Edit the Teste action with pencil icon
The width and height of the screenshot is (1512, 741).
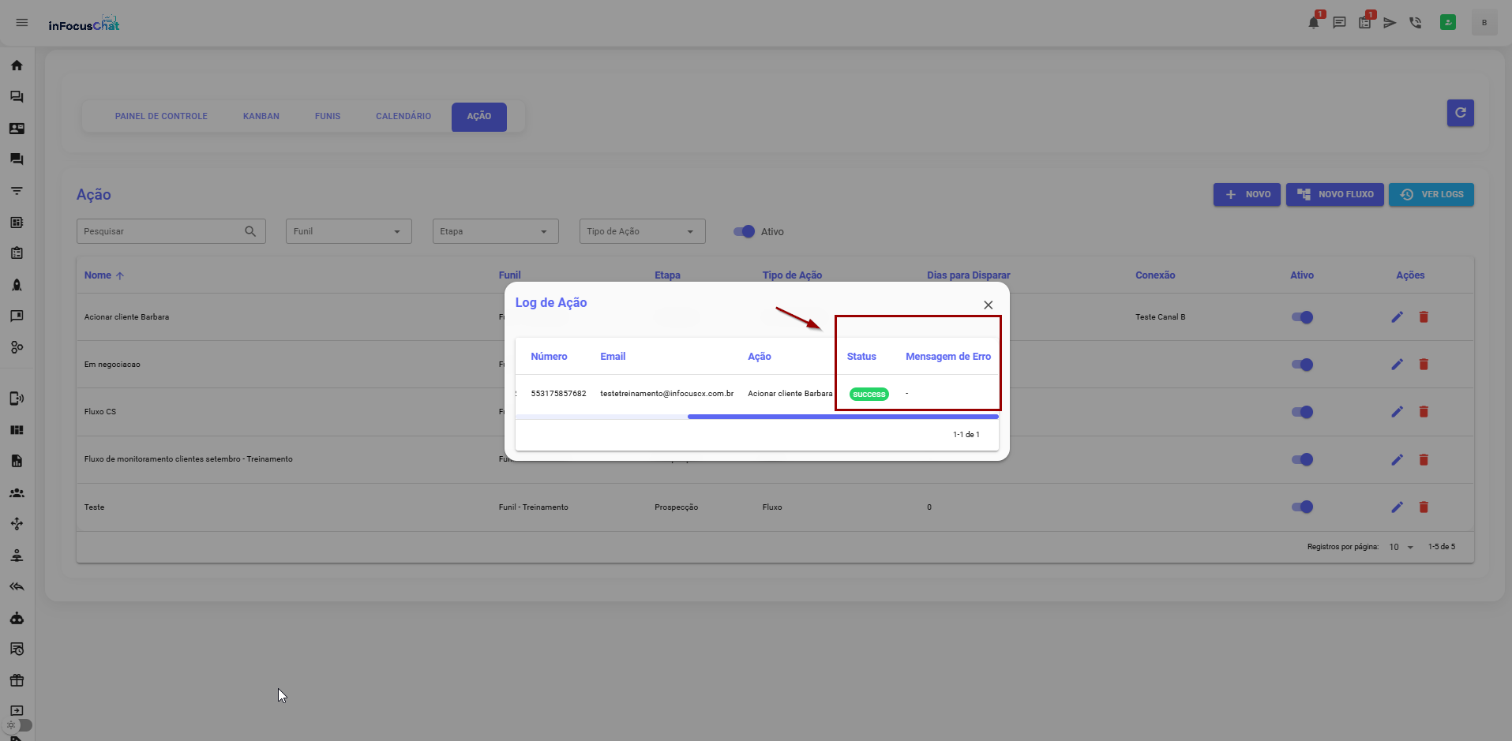point(1397,507)
